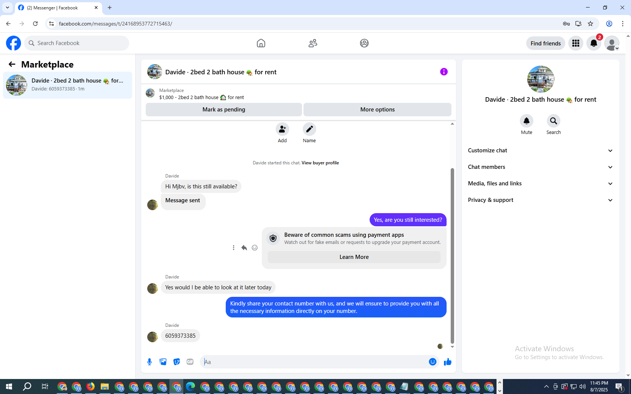React to the scam warning message
This screenshot has width=631, height=394.
(x=255, y=248)
